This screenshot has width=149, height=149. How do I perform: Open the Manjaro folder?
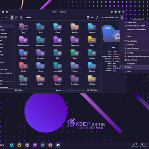92,54
